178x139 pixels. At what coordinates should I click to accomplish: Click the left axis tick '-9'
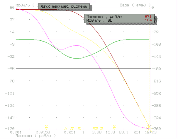[x=12, y=44]
